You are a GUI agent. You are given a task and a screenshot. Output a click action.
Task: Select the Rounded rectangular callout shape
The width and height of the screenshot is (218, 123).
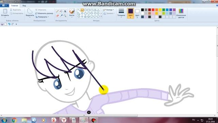[x=92, y=16]
